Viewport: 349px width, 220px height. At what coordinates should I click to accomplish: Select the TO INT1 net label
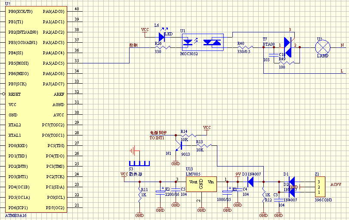pyautogui.click(x=157, y=138)
